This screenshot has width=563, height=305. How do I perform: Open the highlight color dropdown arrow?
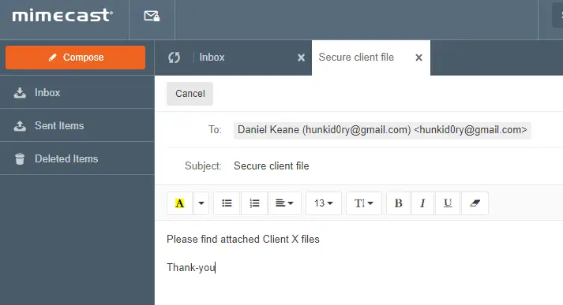pyautogui.click(x=201, y=203)
